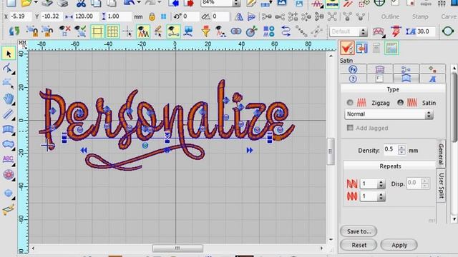Click the orange arrow between bars icon
The width and height of the screenshot is (458, 257).
pos(362,48)
